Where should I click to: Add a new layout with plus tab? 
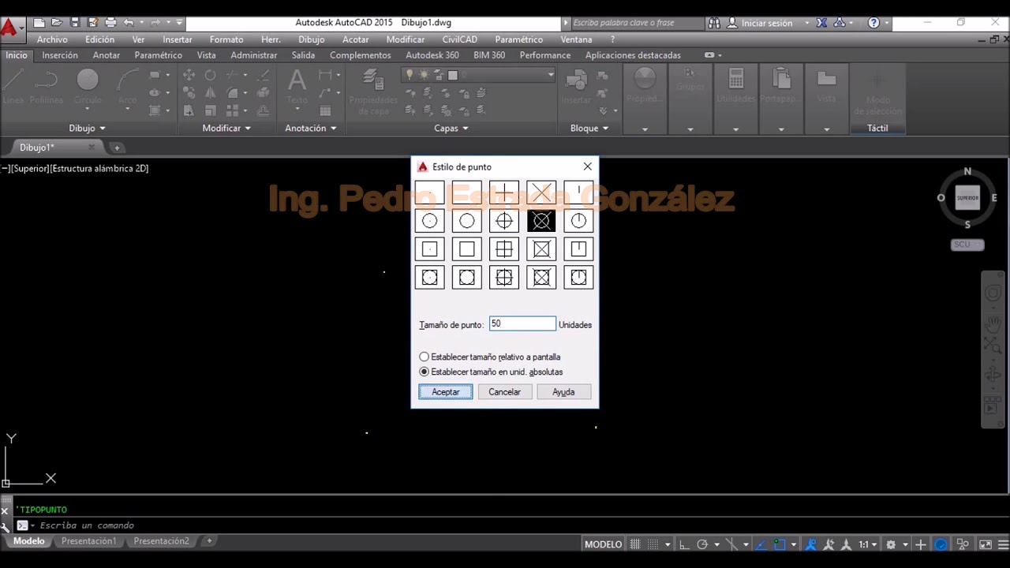(209, 541)
